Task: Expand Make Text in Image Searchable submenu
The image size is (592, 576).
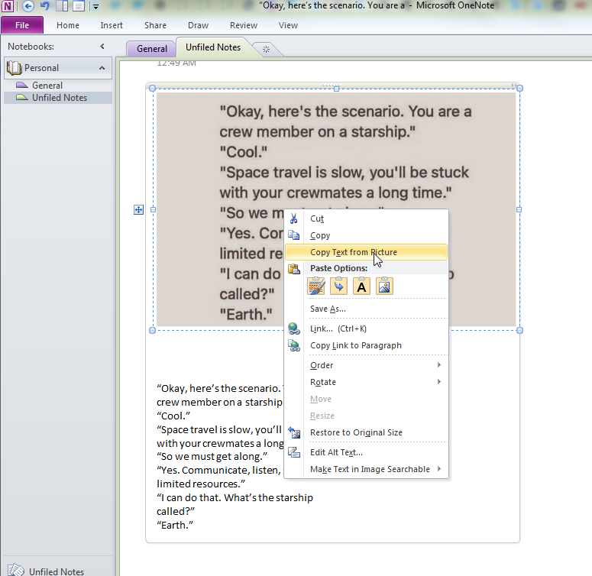Action: coord(366,469)
